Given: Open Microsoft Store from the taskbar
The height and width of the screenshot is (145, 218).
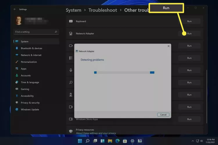Looking at the screenshot, I should [125, 141].
